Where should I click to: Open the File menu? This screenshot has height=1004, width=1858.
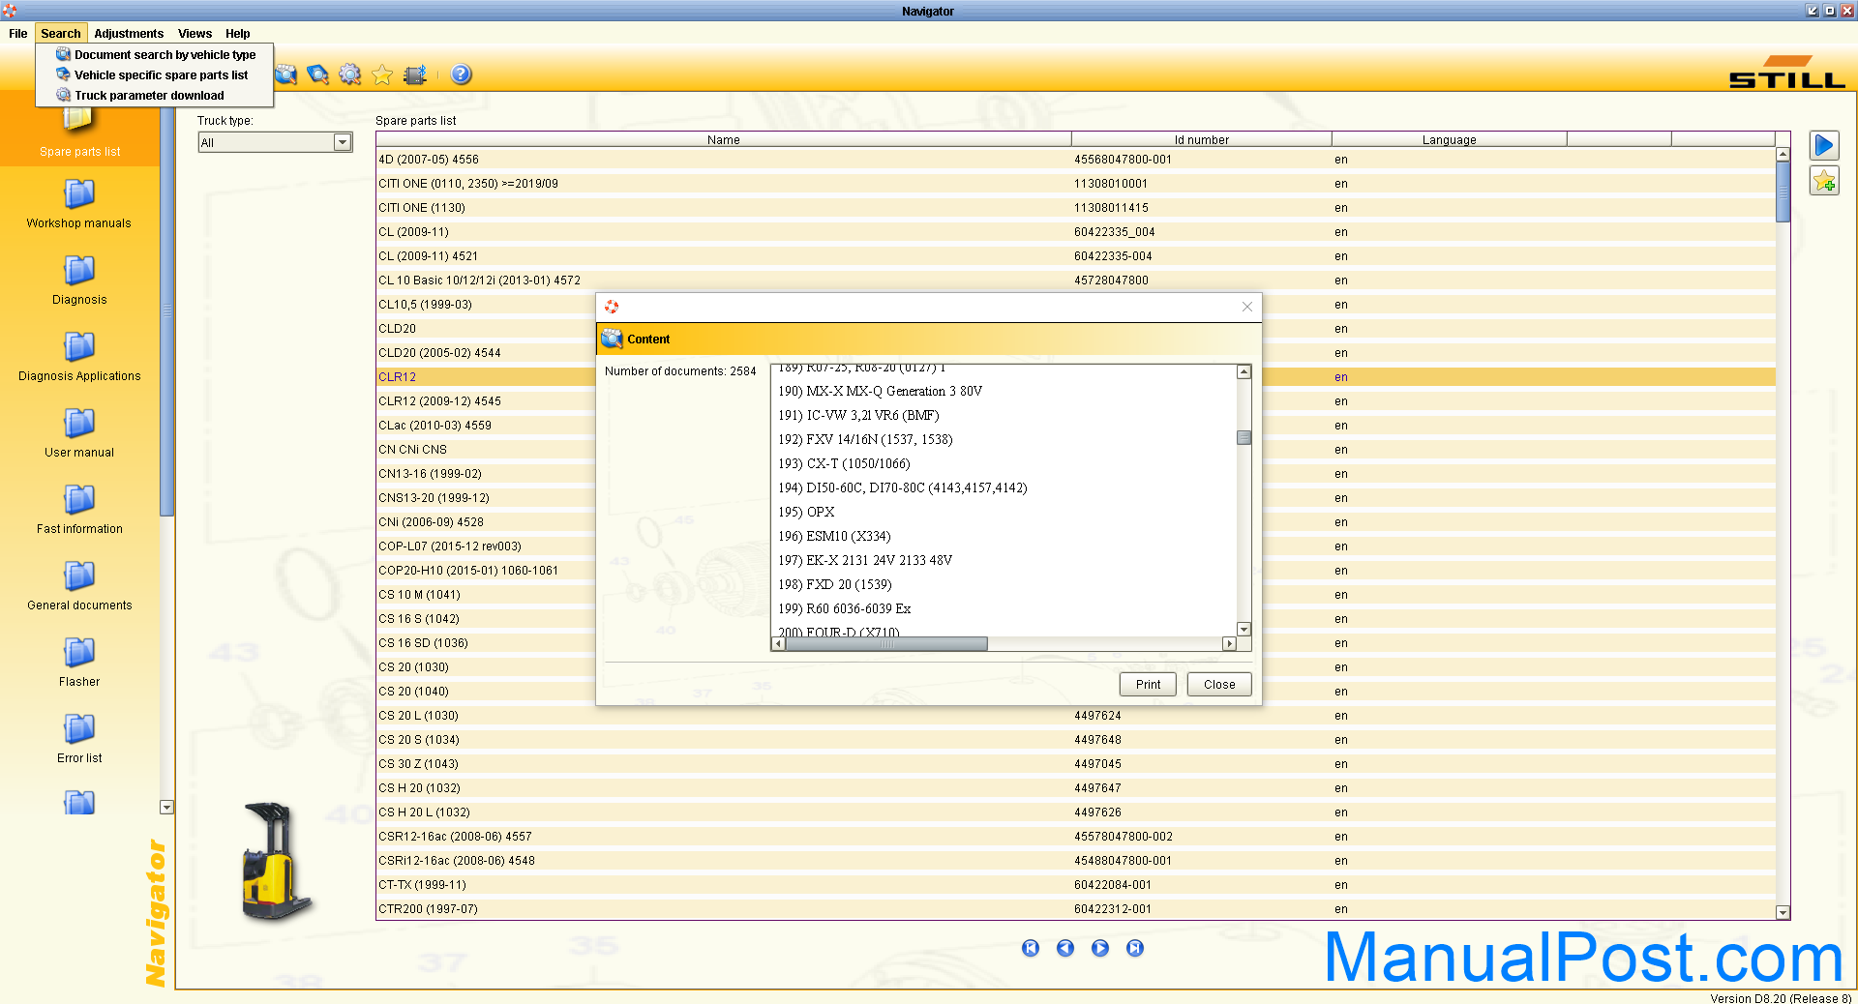[18, 33]
